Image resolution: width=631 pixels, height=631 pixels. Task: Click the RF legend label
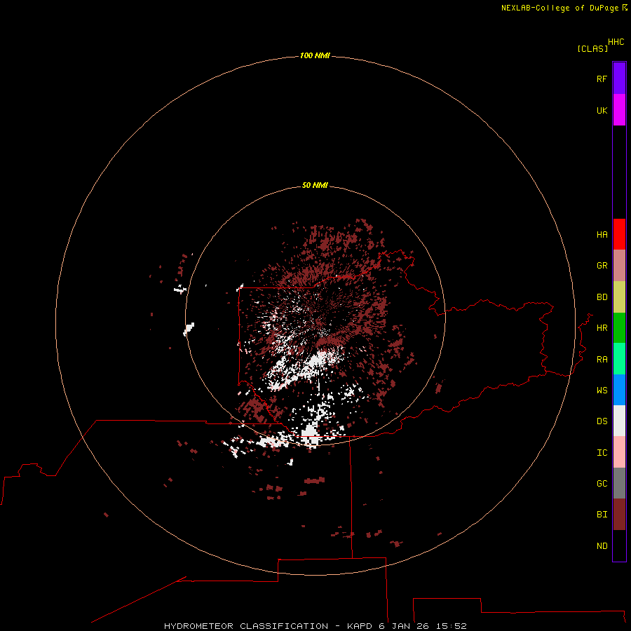coord(602,79)
